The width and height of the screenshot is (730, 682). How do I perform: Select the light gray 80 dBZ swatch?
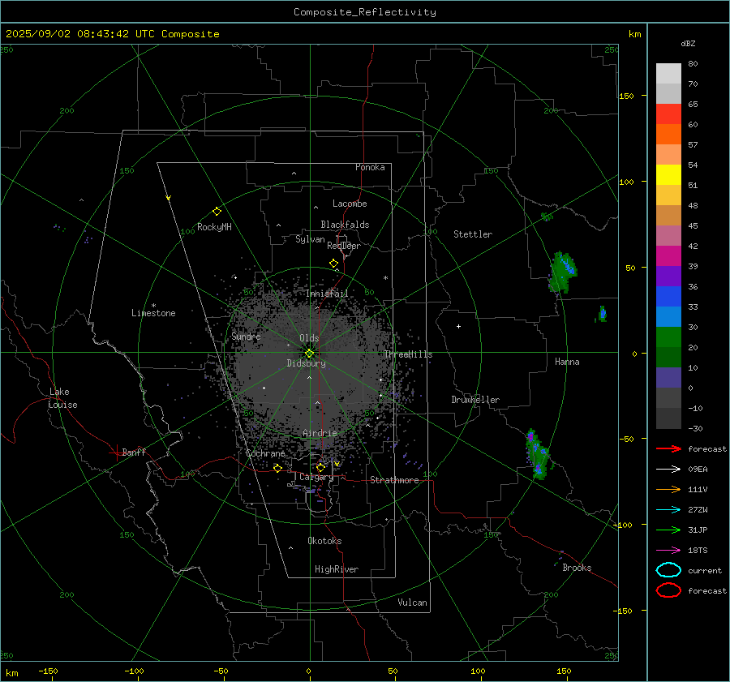[x=668, y=74]
